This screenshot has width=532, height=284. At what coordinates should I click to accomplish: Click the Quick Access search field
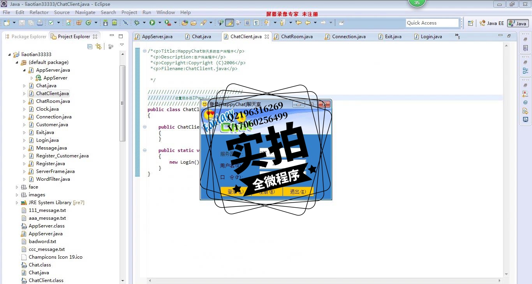tap(432, 23)
